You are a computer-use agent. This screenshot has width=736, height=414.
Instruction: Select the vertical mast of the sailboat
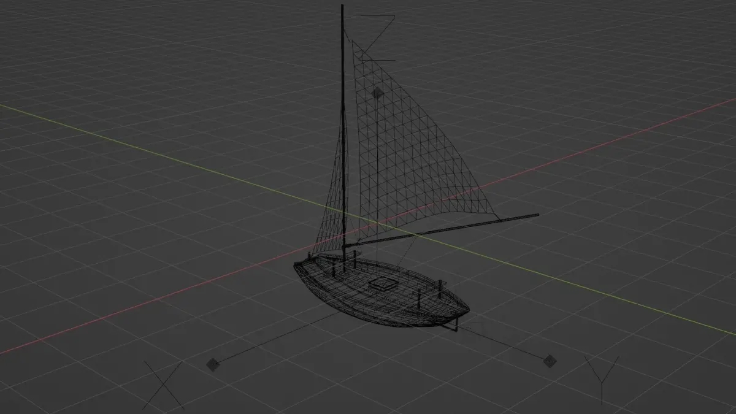click(343, 138)
